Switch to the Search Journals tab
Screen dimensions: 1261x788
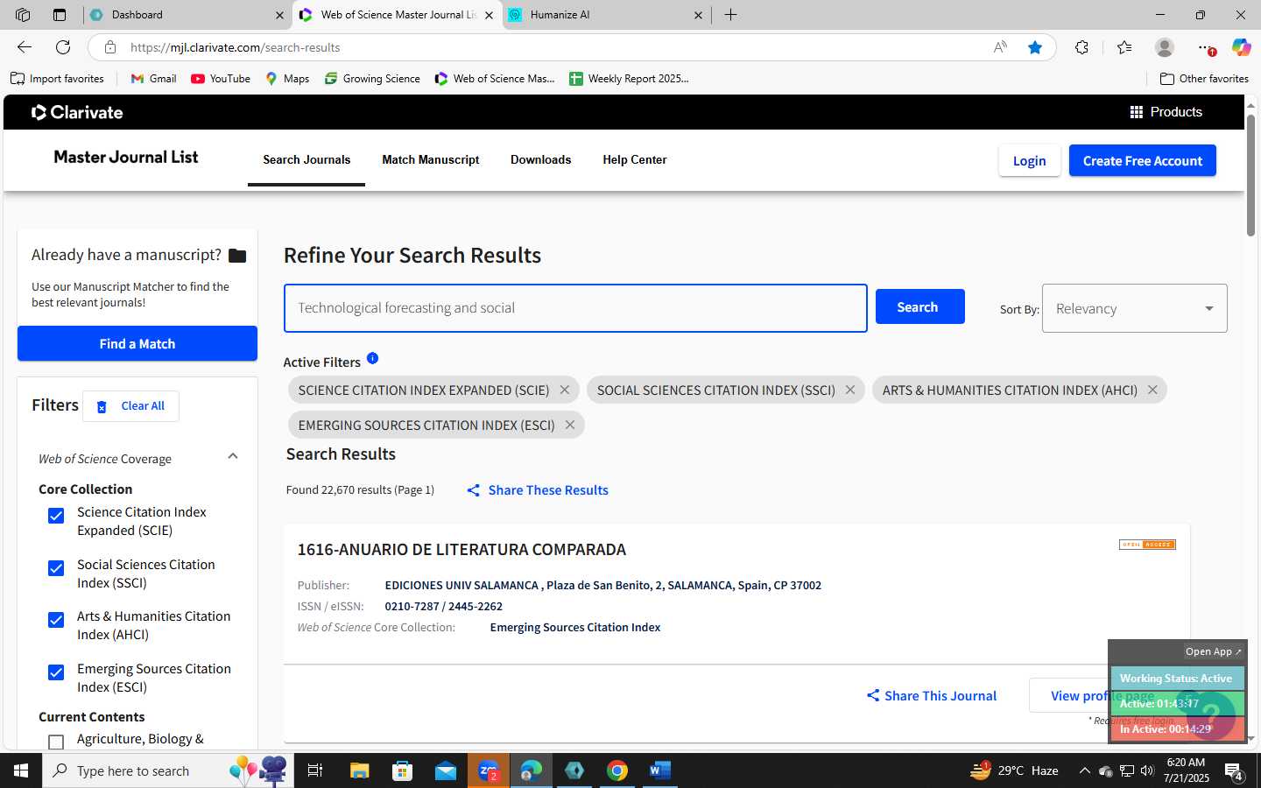pos(306,159)
